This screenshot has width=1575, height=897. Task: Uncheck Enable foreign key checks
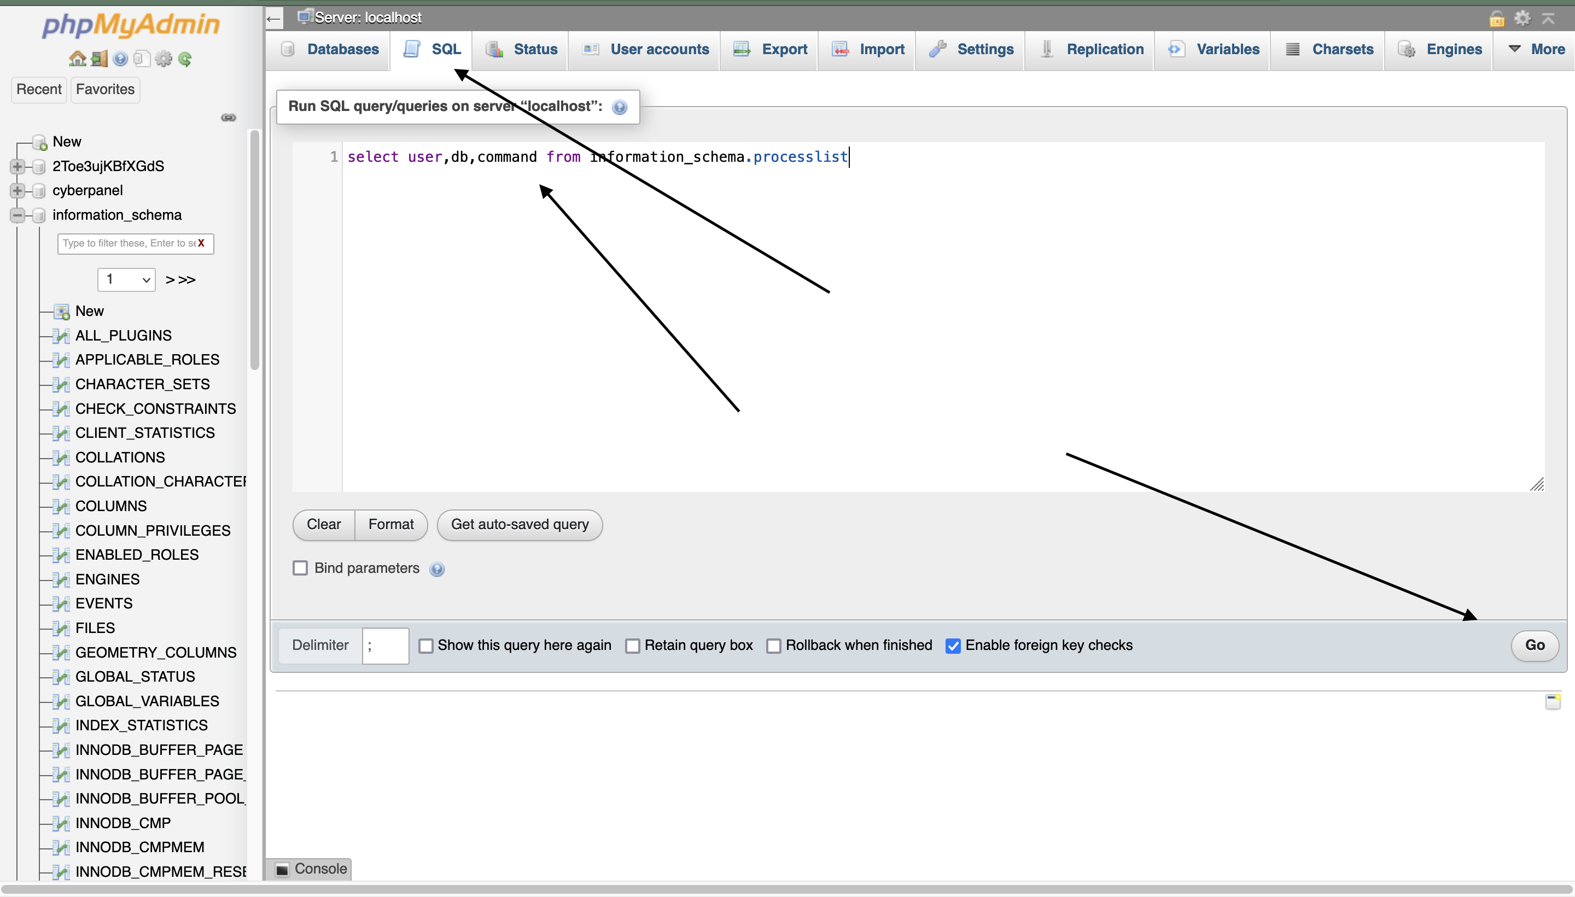coord(953,646)
